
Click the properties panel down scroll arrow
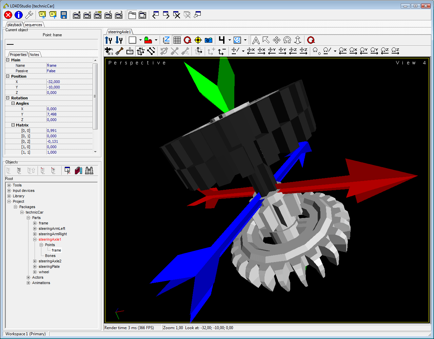point(95,152)
